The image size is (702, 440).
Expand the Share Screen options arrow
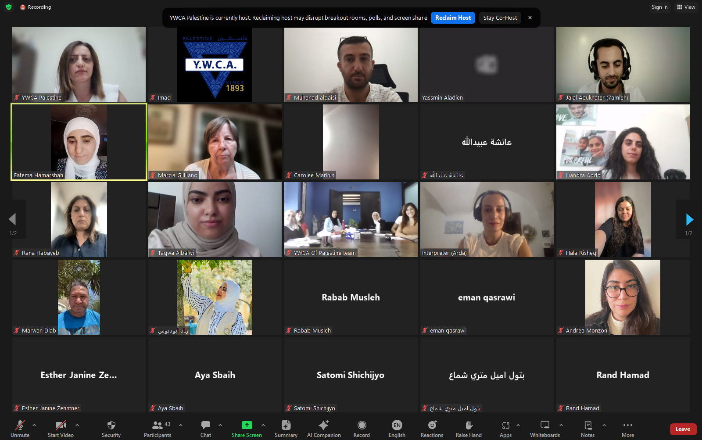(263, 425)
